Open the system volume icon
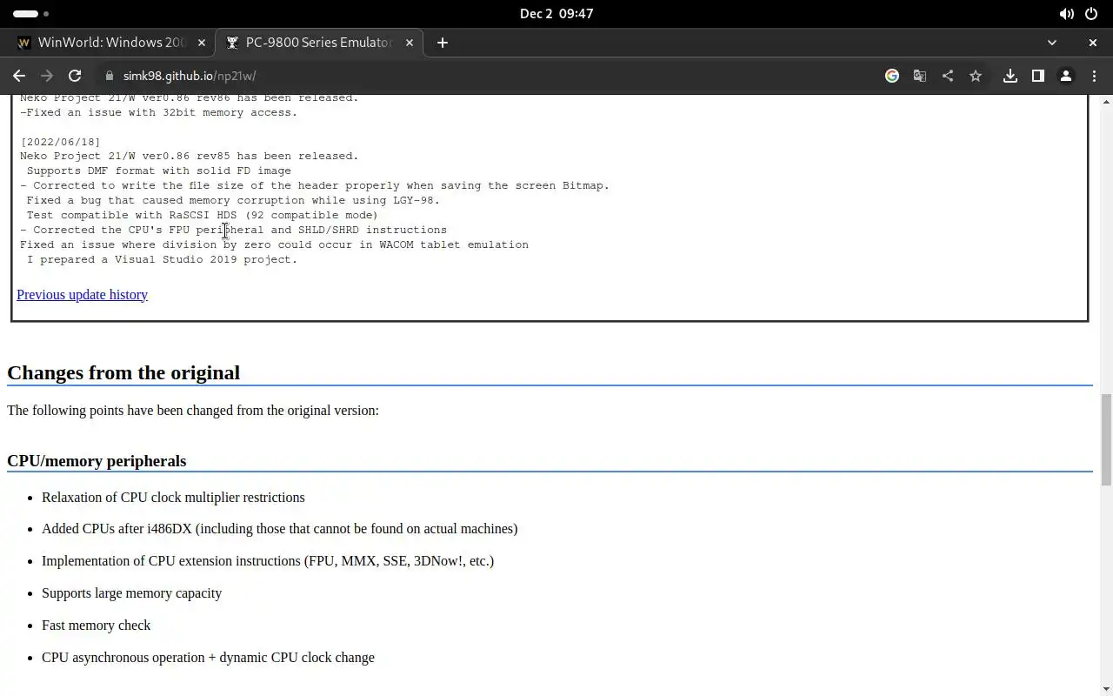Viewport: 1113px width, 696px height. (x=1066, y=14)
